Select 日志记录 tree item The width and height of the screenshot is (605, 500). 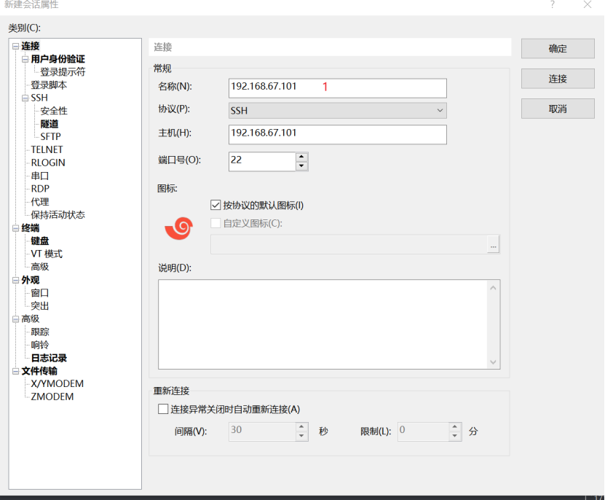49,358
